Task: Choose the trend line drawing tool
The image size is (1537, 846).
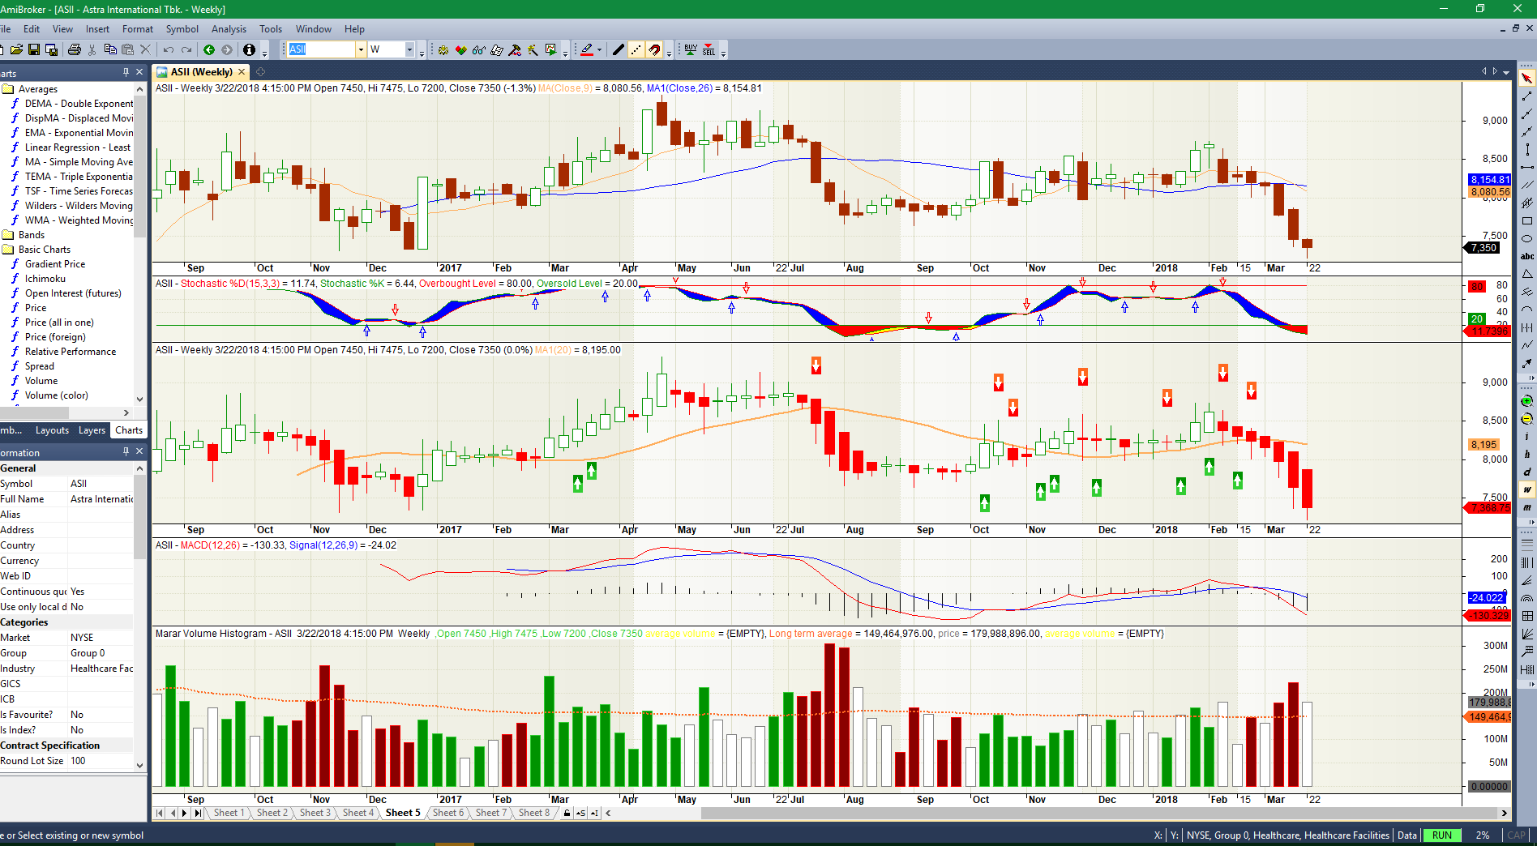Action: coord(1527,96)
